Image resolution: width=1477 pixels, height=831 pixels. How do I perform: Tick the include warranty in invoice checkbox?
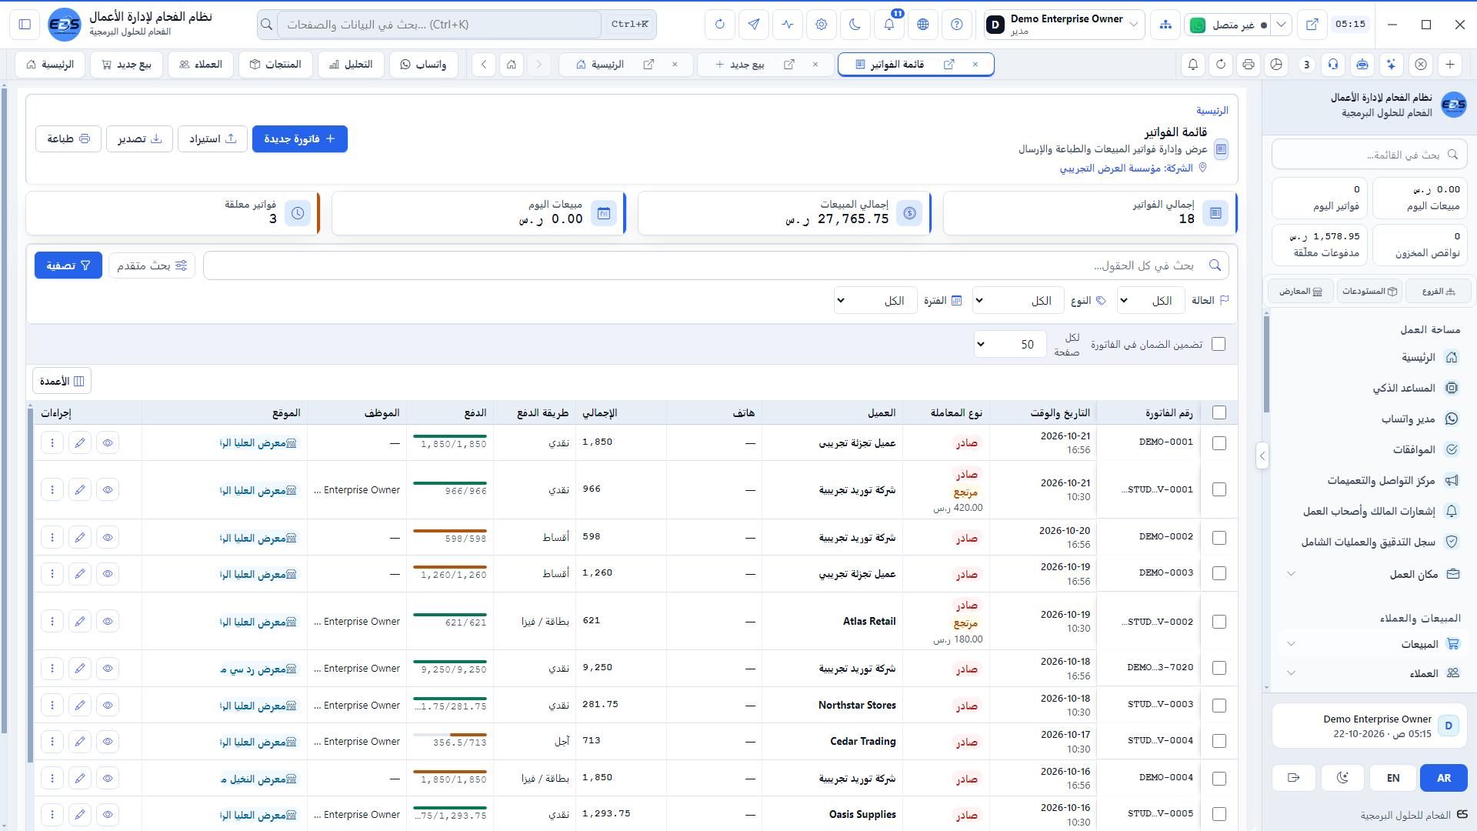(1219, 344)
